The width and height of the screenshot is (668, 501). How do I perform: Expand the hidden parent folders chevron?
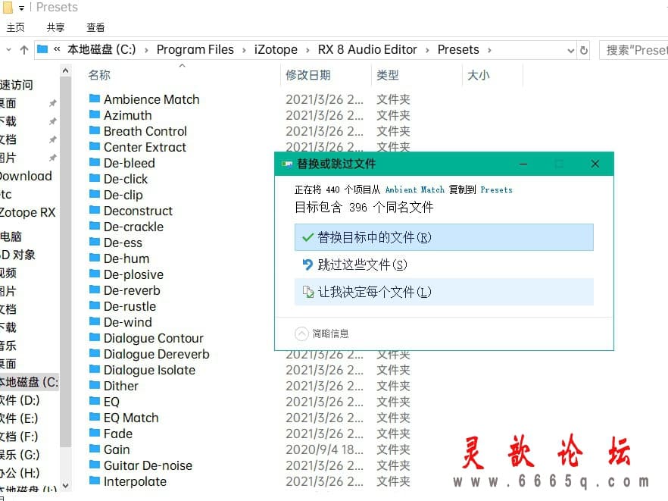pyautogui.click(x=57, y=49)
